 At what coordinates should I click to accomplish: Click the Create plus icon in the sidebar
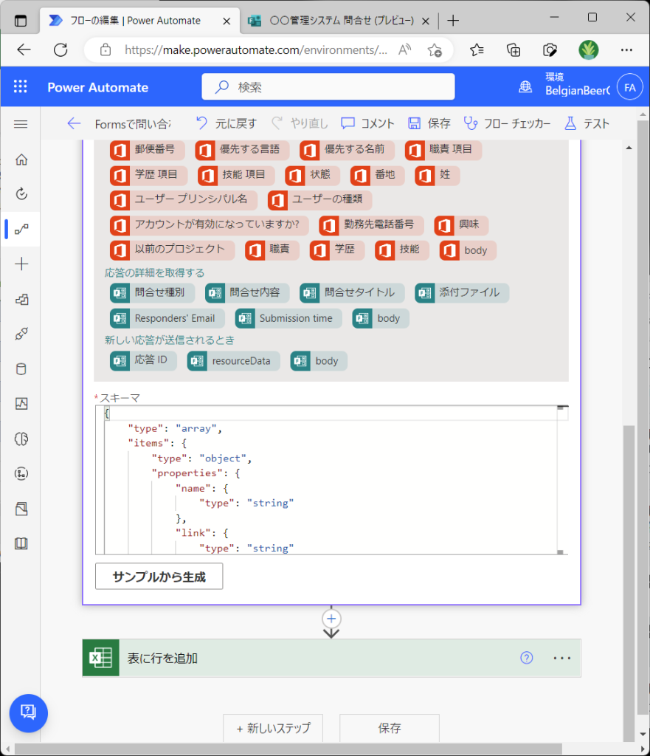(x=21, y=264)
